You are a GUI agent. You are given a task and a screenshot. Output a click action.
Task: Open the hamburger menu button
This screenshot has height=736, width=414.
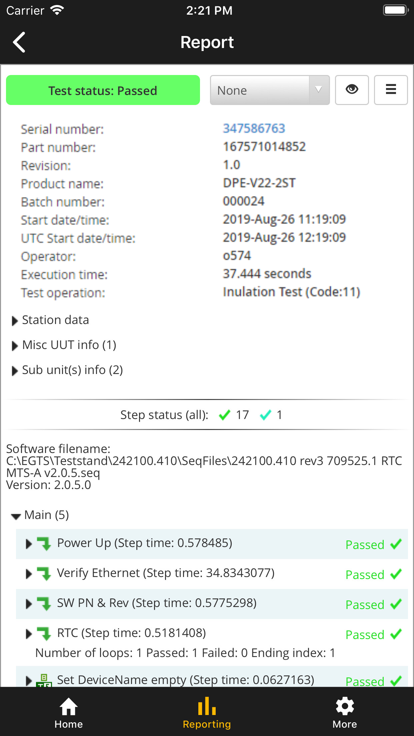point(391,90)
